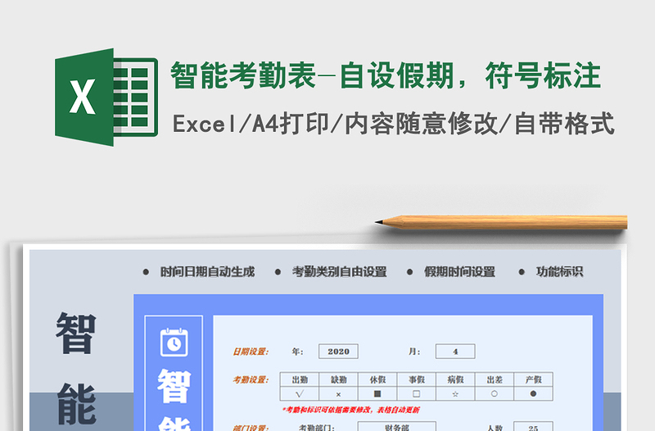The width and height of the screenshot is (655, 431).
Task: Click the checkmark symbol under 出勤
Action: click(300, 394)
